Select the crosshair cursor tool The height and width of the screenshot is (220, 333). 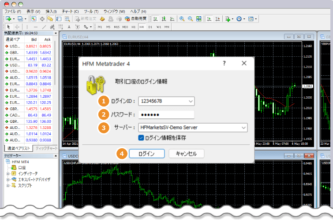click(x=16, y=27)
